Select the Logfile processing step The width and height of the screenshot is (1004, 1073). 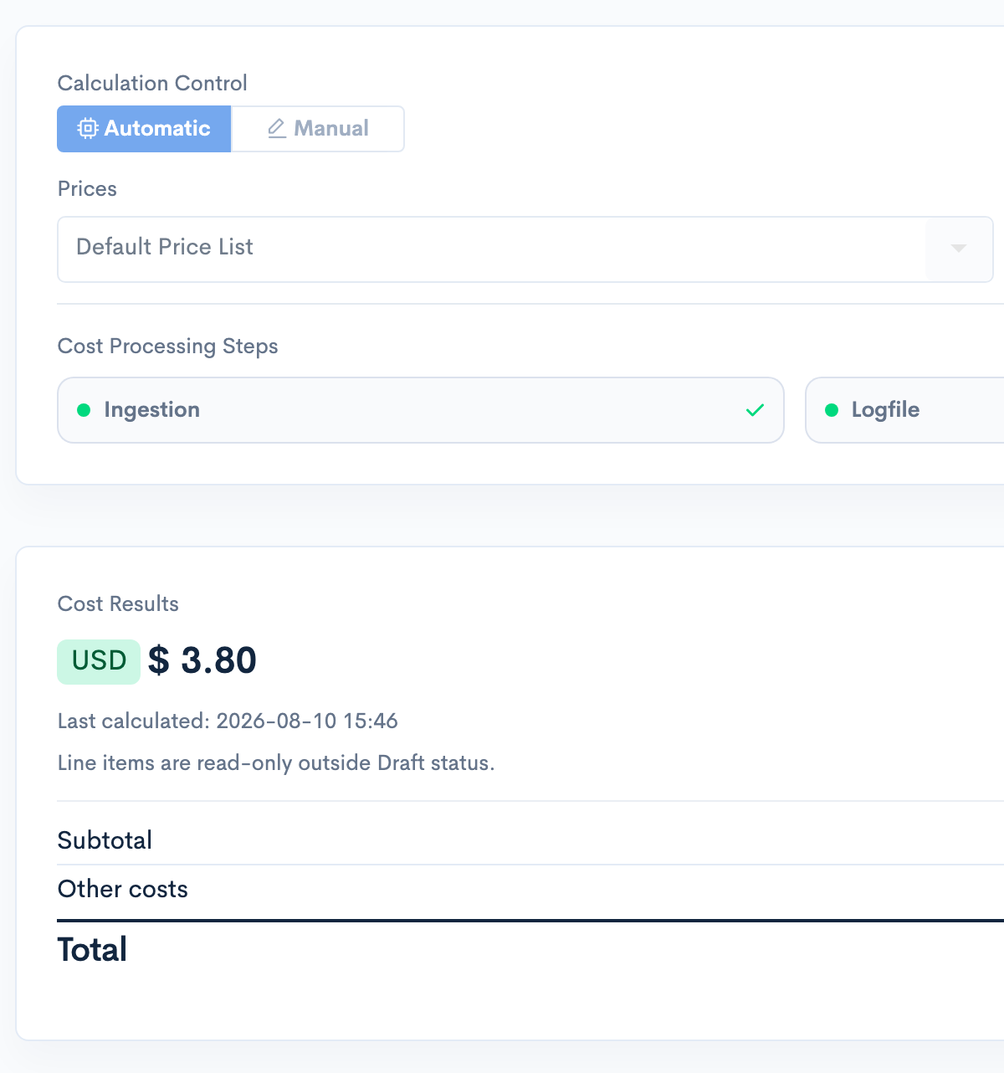click(904, 410)
